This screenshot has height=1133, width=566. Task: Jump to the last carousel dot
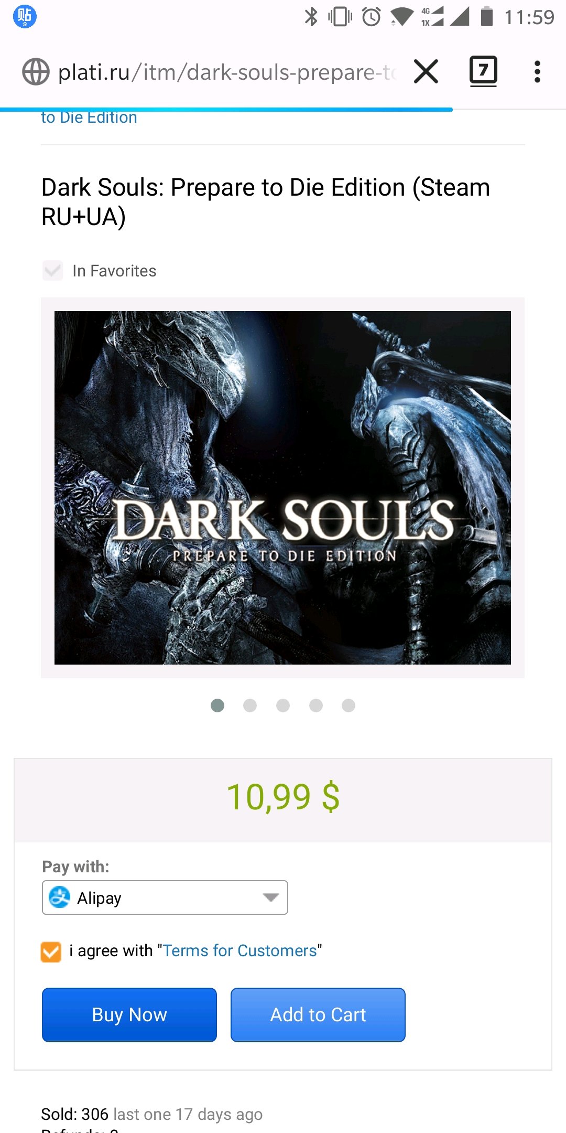(x=349, y=706)
